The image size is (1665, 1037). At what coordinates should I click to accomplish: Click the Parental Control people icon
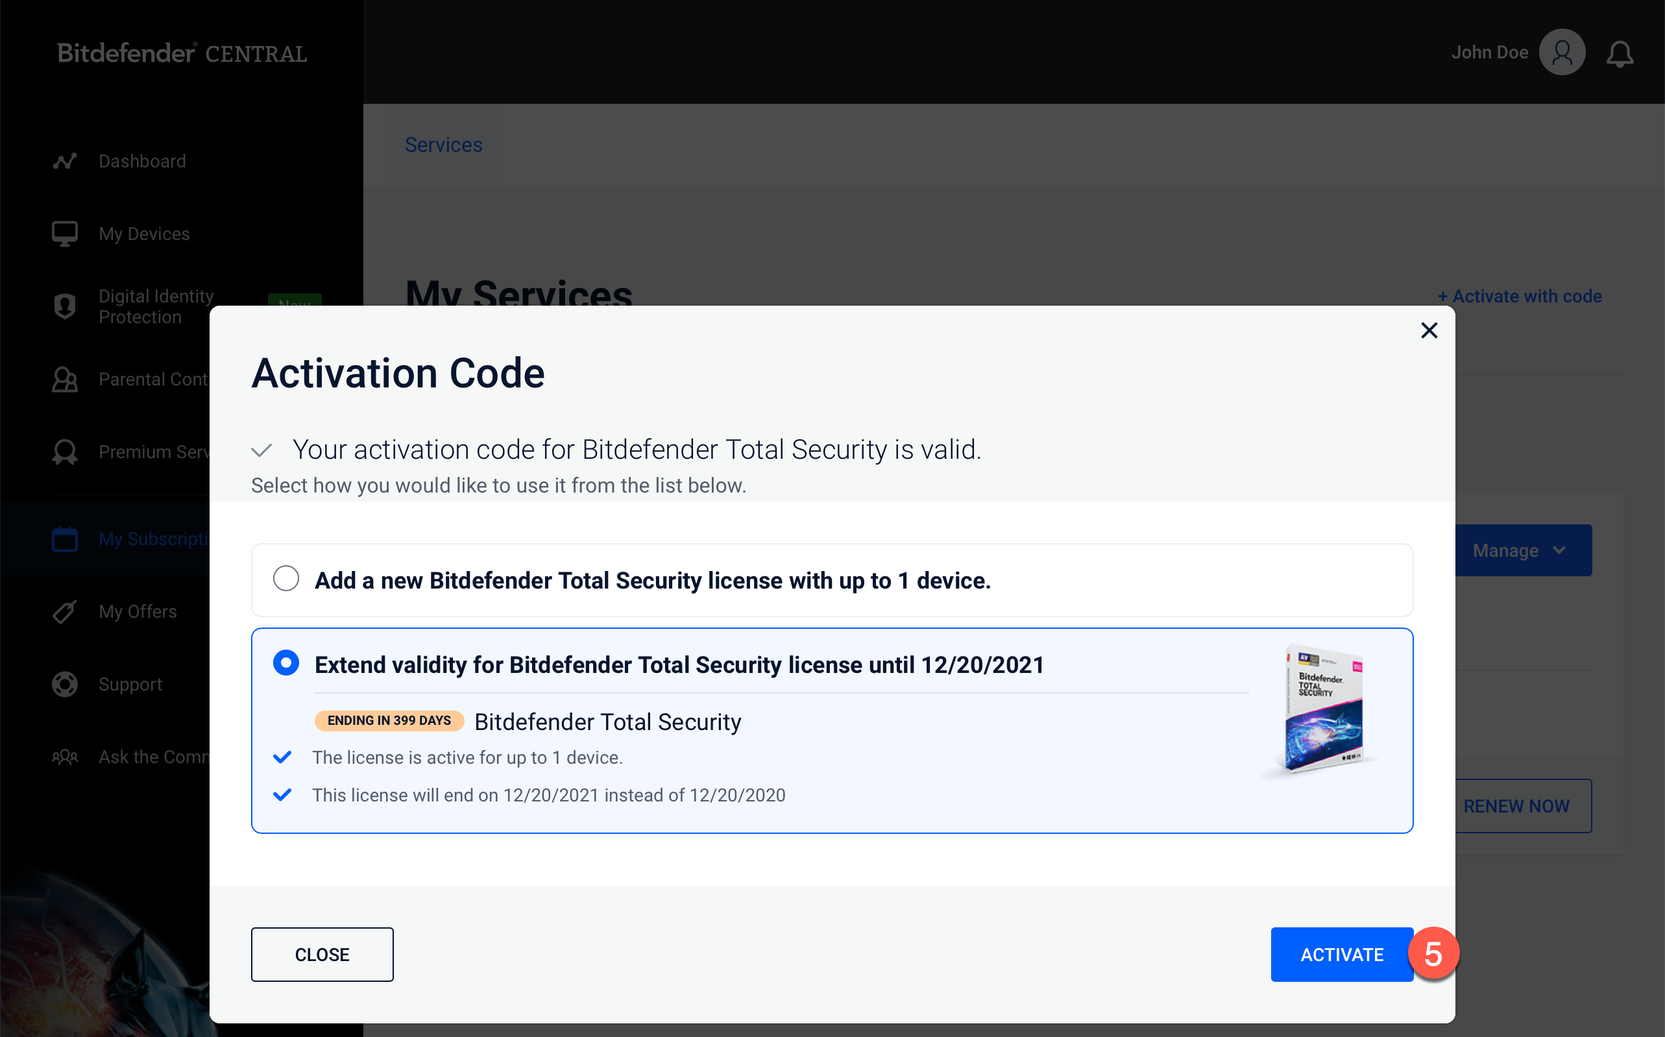[65, 379]
